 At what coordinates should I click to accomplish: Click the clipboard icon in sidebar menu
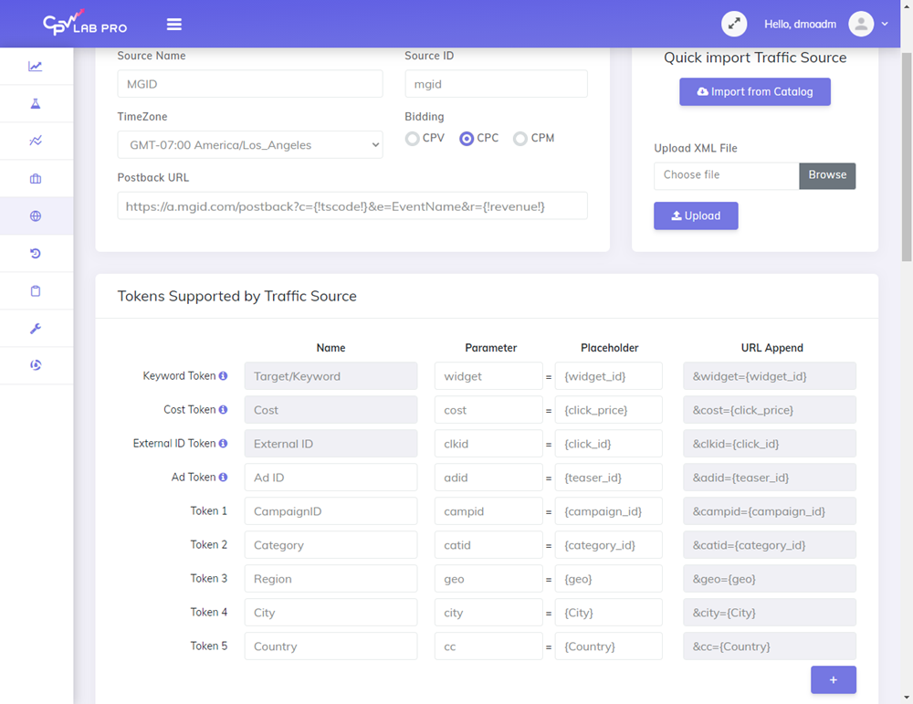[x=36, y=291]
